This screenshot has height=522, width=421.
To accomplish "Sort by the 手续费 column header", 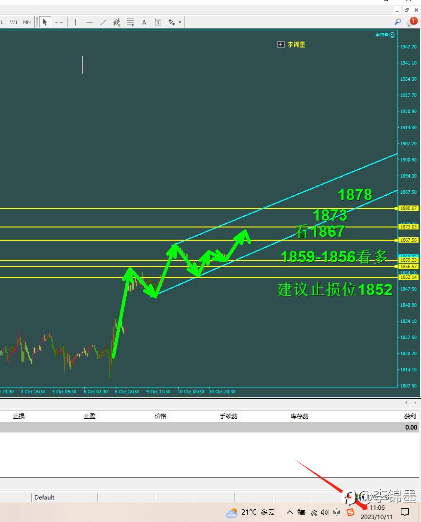I will tap(229, 416).
